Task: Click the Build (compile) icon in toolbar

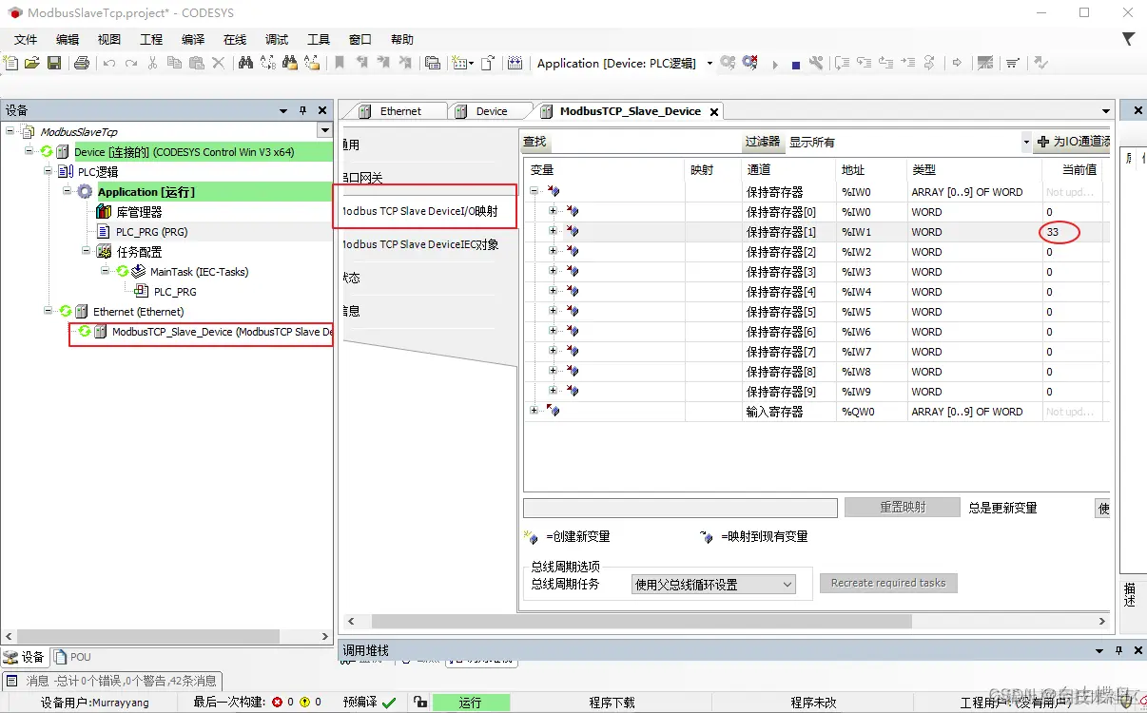Action: coord(515,63)
